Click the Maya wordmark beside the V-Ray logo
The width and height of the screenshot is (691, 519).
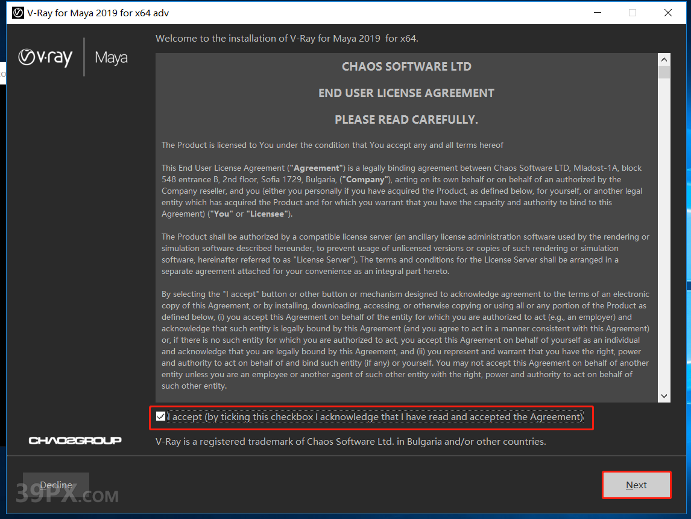tap(111, 58)
